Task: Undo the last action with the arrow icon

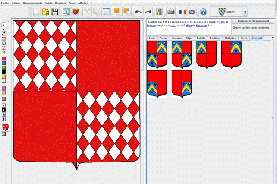Action: (138, 12)
